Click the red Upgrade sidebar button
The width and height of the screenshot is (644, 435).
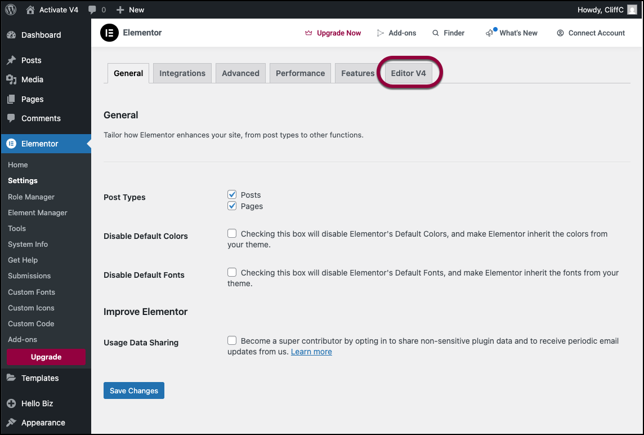[46, 357]
